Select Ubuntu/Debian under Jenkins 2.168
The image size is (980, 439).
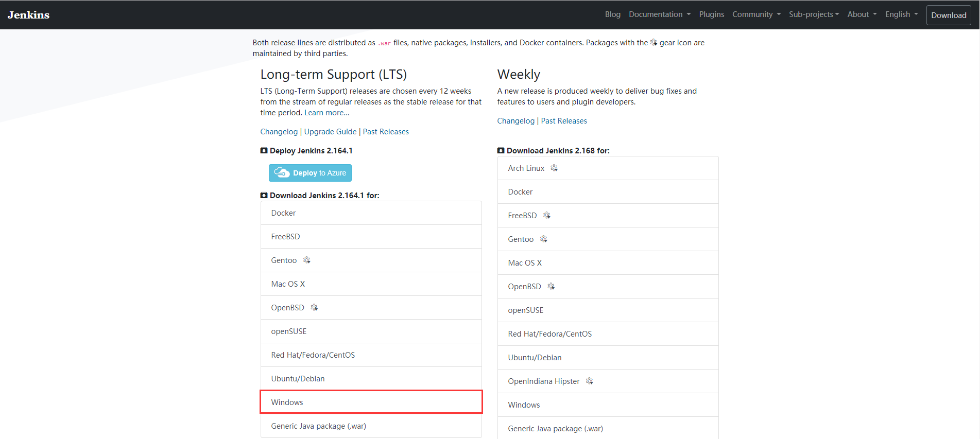click(608, 358)
